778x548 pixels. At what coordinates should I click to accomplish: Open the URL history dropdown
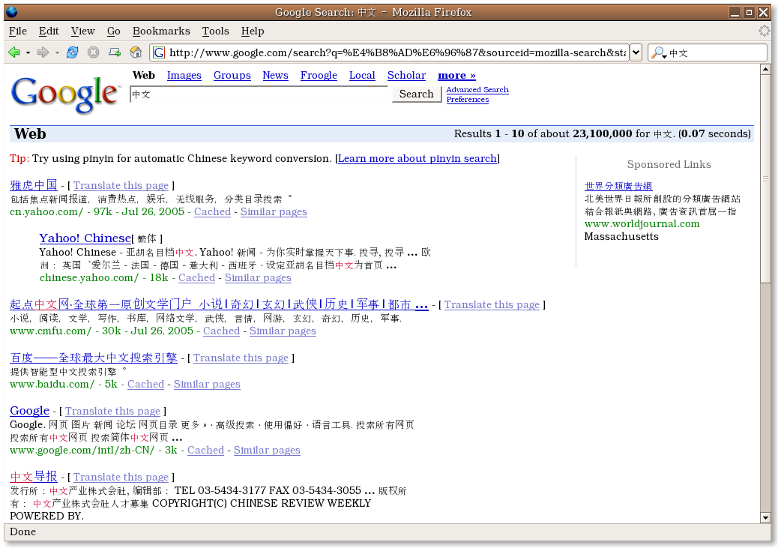point(636,52)
